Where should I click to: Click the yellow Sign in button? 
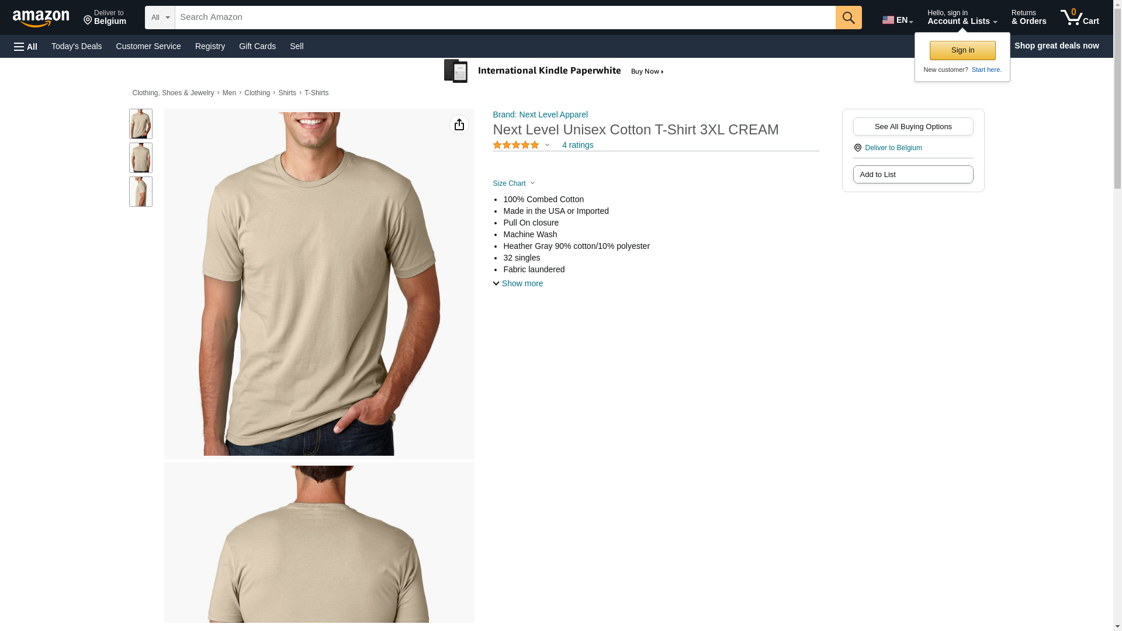pos(962,50)
